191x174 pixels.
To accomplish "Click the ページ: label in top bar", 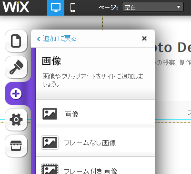I will [108, 7].
